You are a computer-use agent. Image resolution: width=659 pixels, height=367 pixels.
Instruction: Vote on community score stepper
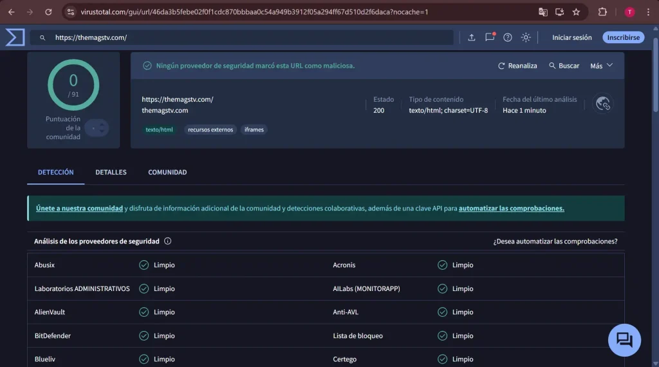[97, 127]
